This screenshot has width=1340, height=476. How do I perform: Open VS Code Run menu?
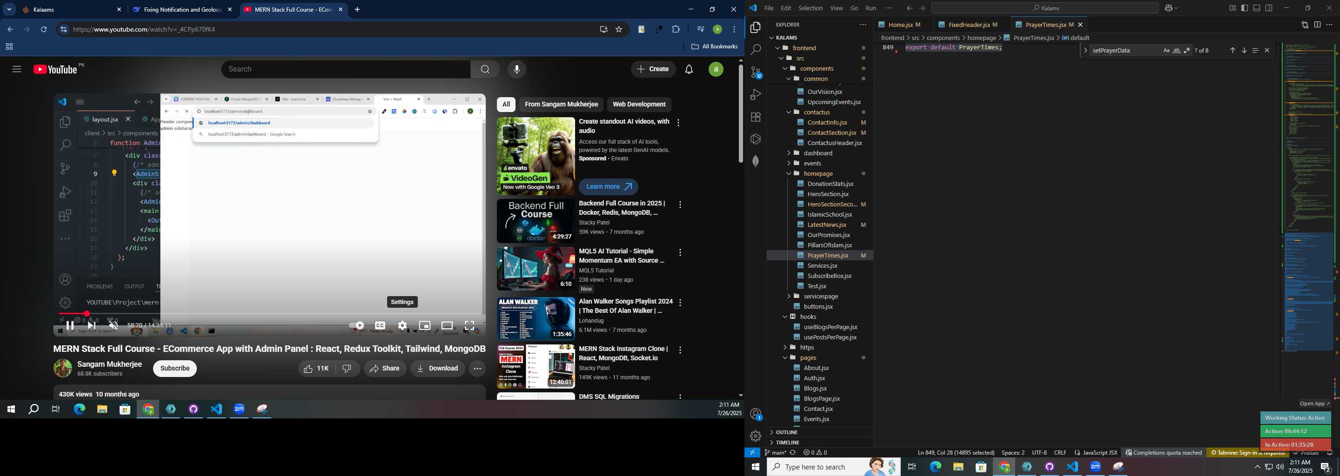coord(870,8)
